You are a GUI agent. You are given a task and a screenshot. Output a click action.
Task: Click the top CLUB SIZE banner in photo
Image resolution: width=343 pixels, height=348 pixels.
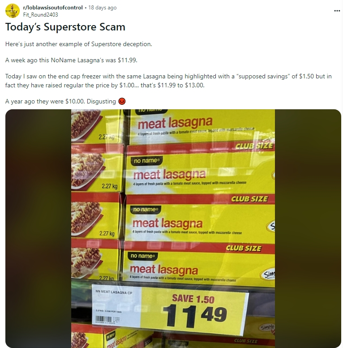254,146
